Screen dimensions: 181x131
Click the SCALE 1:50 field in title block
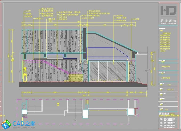click(x=168, y=84)
